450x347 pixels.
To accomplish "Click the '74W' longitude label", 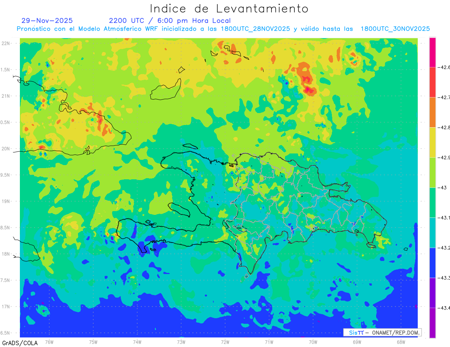I will [x=137, y=342].
